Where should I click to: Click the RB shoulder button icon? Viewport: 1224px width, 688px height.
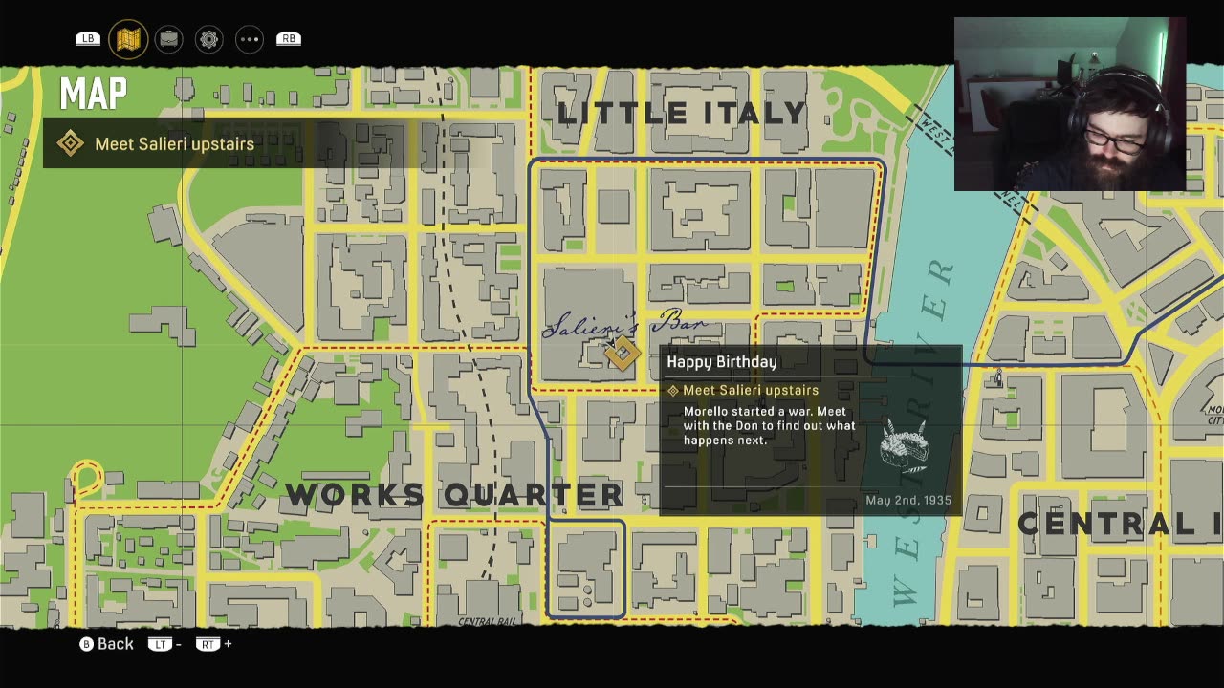click(289, 39)
